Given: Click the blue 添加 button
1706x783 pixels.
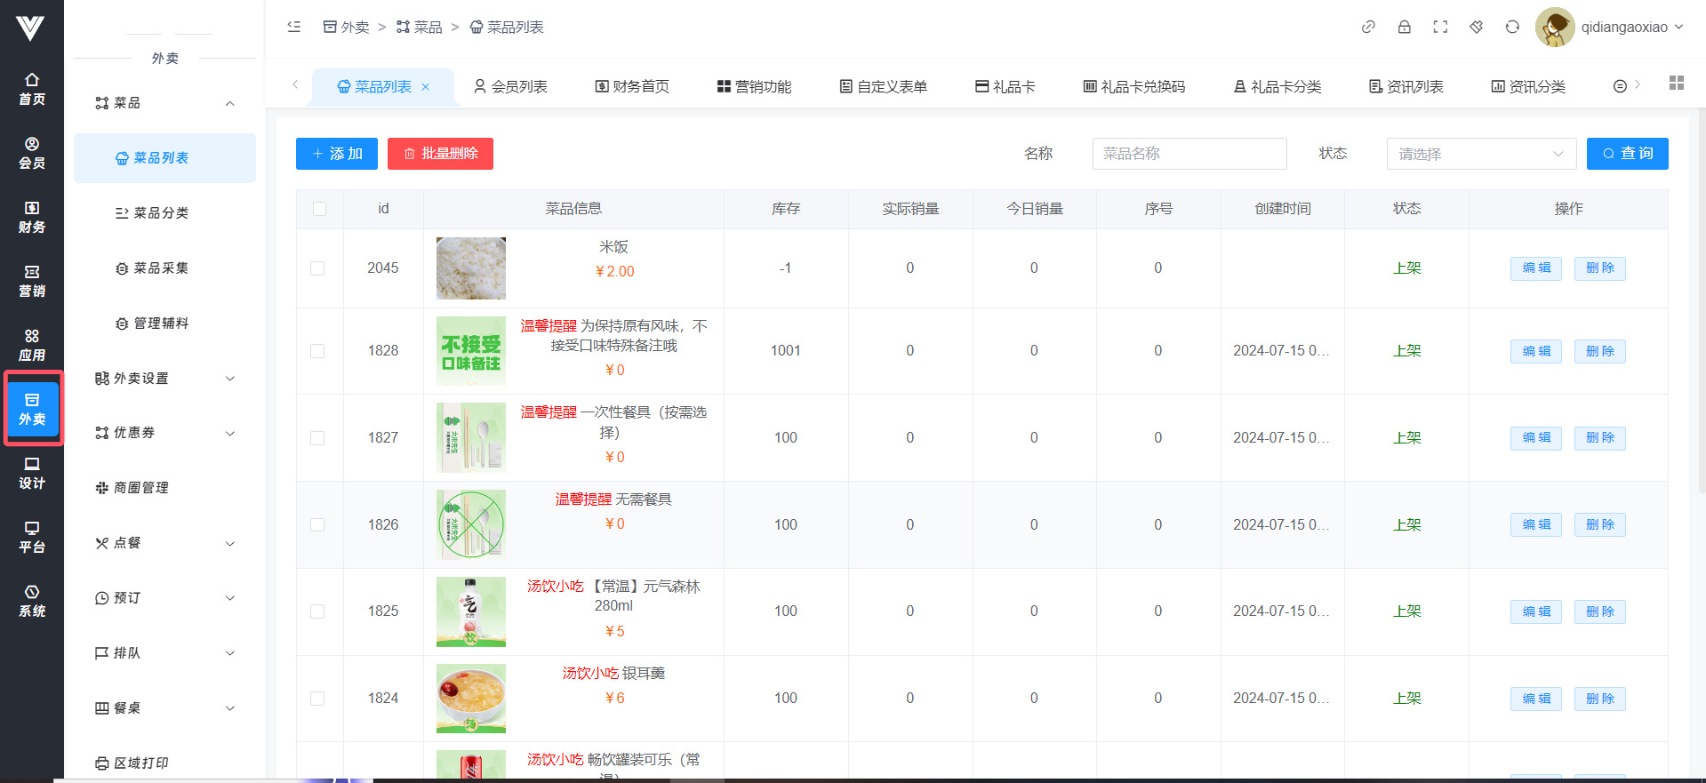Looking at the screenshot, I should [x=337, y=154].
